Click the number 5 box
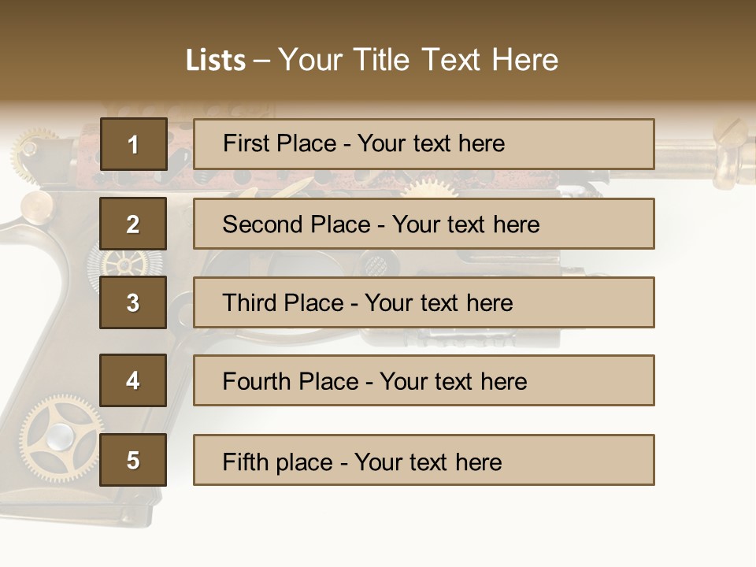The image size is (756, 567). [x=133, y=460]
